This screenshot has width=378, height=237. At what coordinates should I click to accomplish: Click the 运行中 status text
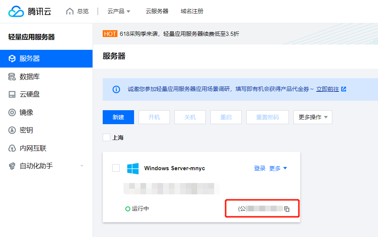pos(140,209)
